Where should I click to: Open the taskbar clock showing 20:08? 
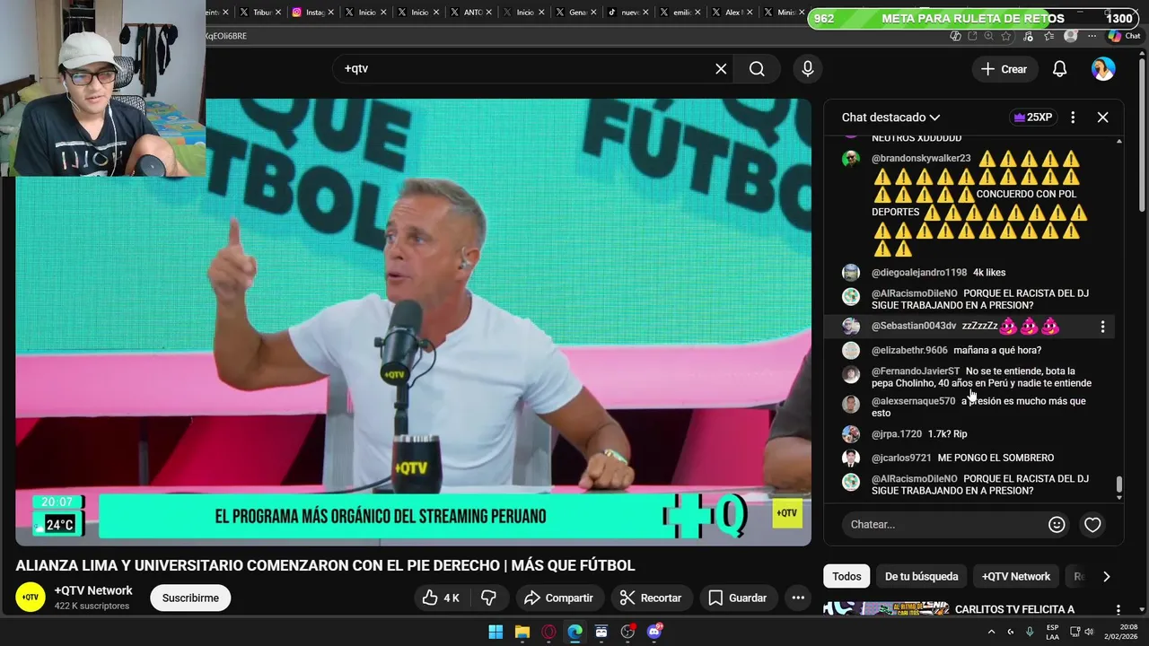(1120, 632)
